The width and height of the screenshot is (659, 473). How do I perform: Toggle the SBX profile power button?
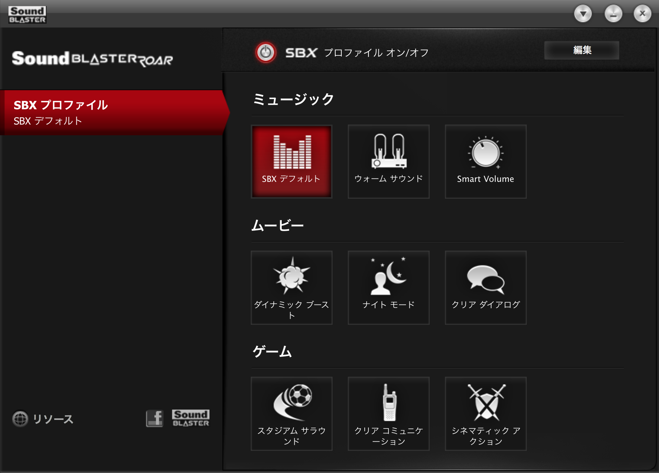pyautogui.click(x=266, y=53)
